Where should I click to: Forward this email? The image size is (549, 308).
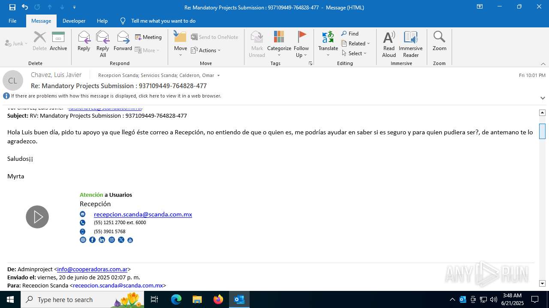(x=123, y=41)
